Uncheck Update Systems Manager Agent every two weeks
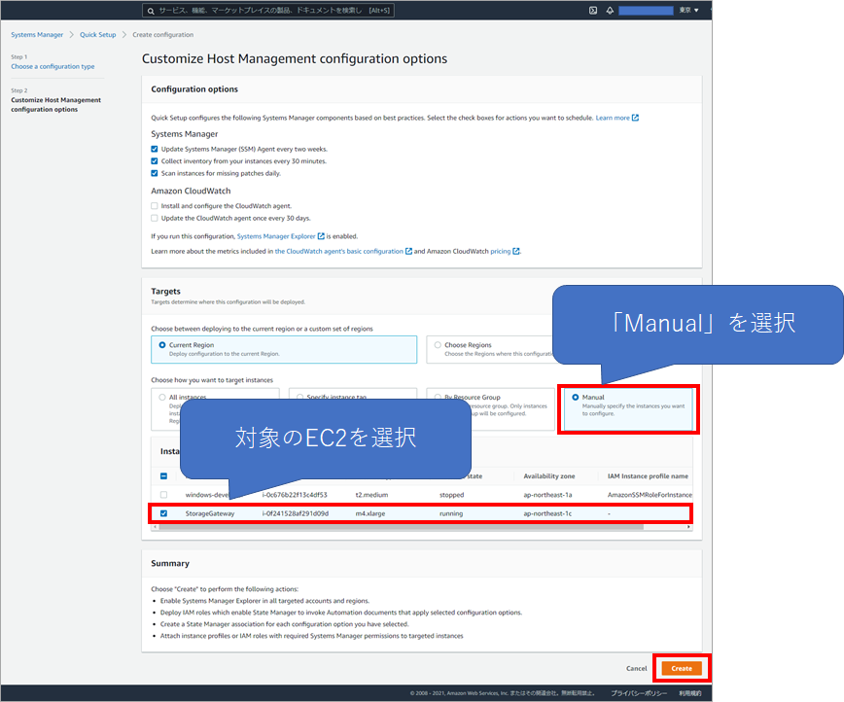The image size is (844, 702). pos(155,149)
